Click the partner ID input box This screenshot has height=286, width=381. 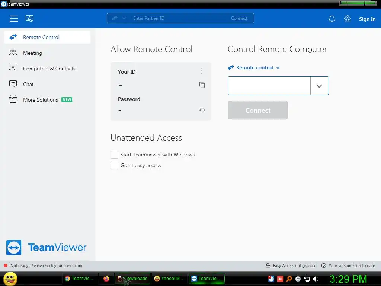tap(269, 86)
